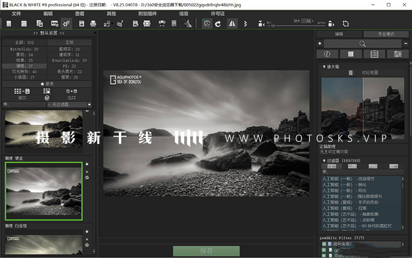Click the save floppy disk toolbar icon

pos(82,24)
